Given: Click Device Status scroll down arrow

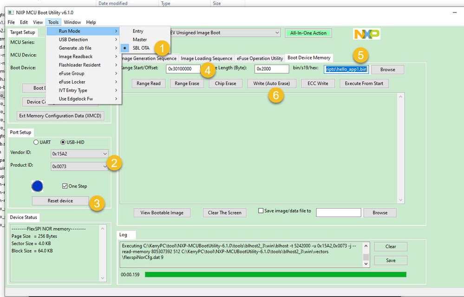Looking at the screenshot, I should [103, 278].
